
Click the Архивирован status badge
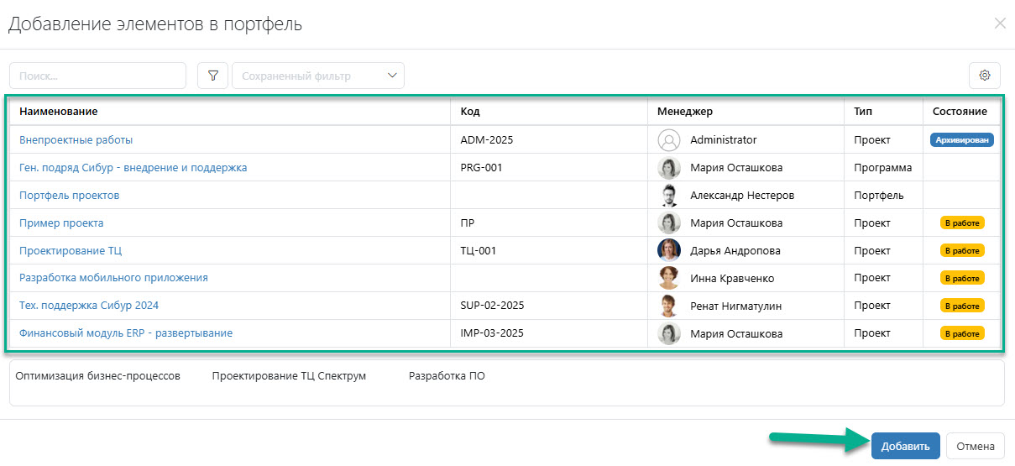coord(961,140)
